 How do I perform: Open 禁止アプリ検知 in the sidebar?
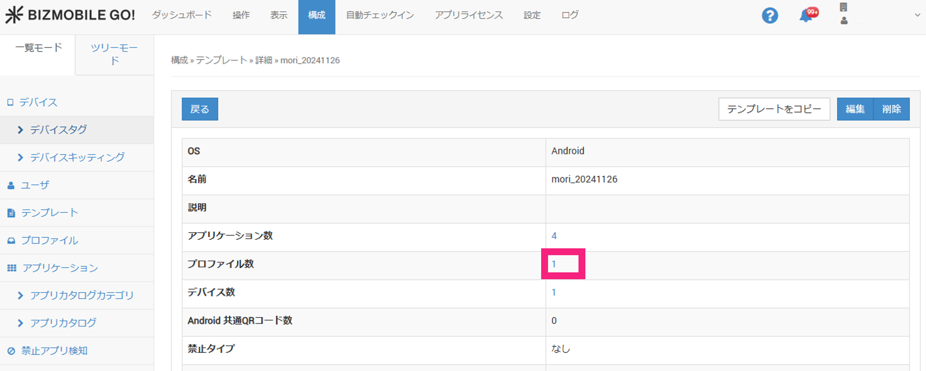pyautogui.click(x=54, y=351)
